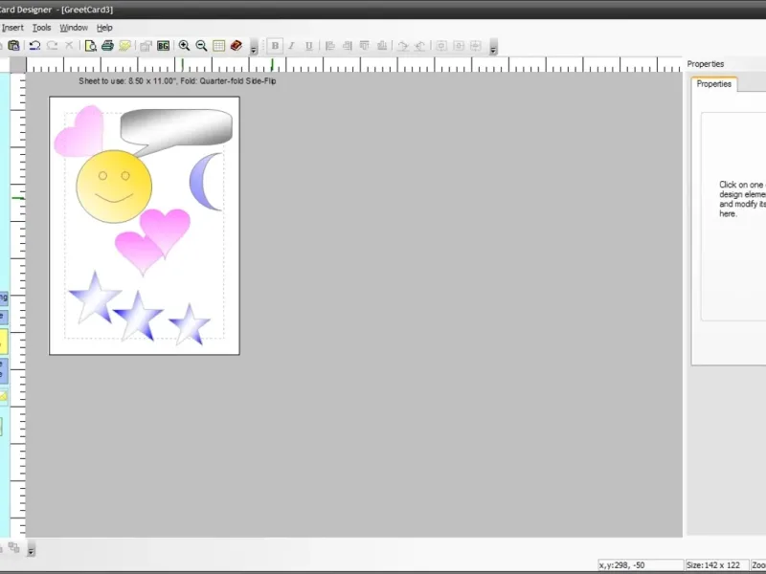The image size is (766, 574).
Task: Click the align bottom edges icon
Action: click(x=382, y=45)
